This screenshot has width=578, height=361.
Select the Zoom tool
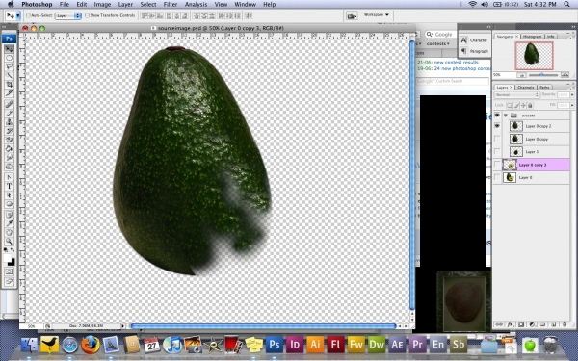click(x=10, y=242)
